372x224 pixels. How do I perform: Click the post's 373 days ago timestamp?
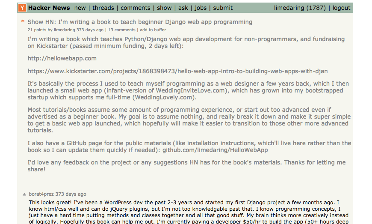90,30
